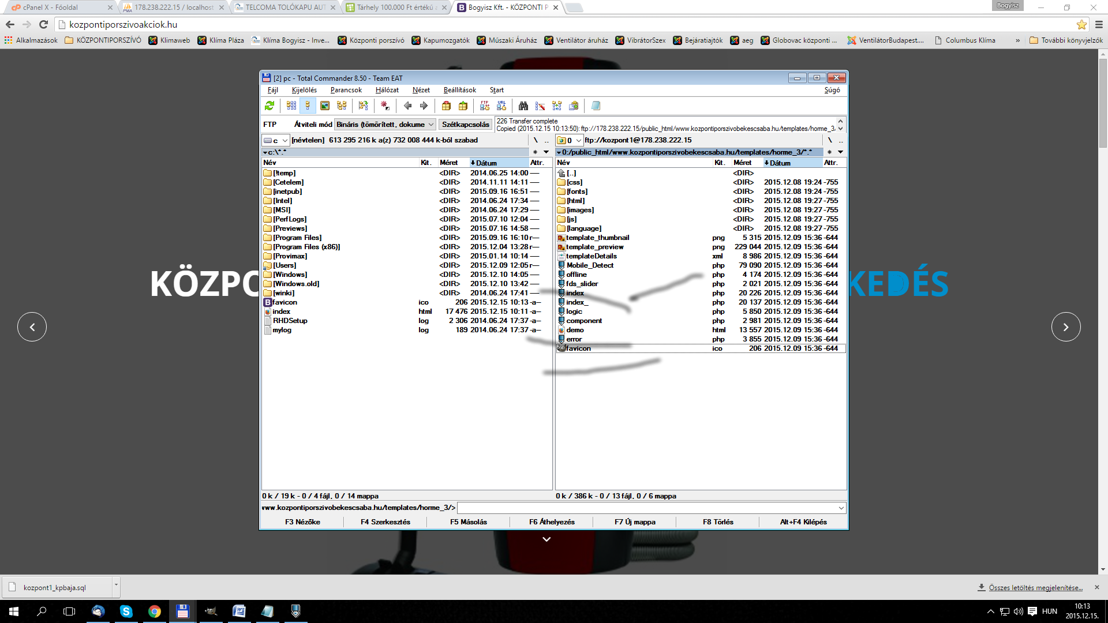This screenshot has height=623, width=1108.
Task: Click the pack files box icon
Action: pyautogui.click(x=446, y=106)
